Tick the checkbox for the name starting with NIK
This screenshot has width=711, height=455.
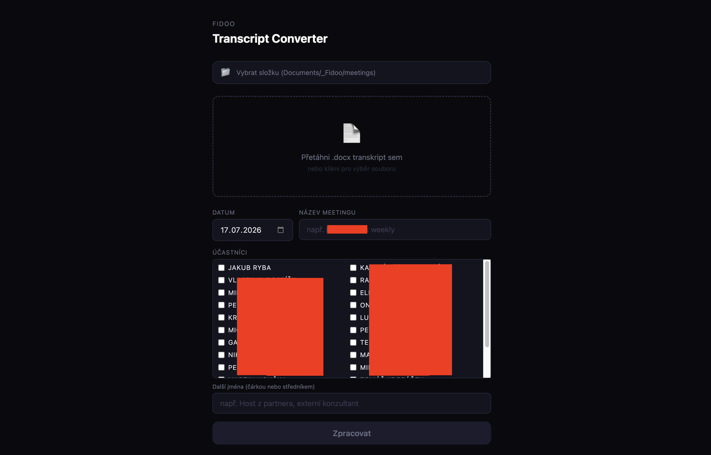pos(221,355)
